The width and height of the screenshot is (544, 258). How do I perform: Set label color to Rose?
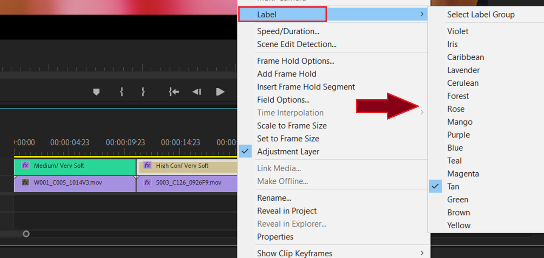click(x=456, y=109)
